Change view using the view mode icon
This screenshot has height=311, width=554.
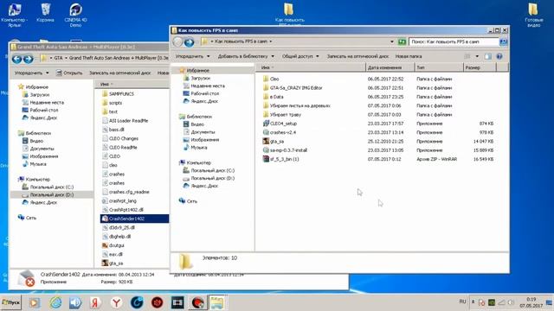467,56
